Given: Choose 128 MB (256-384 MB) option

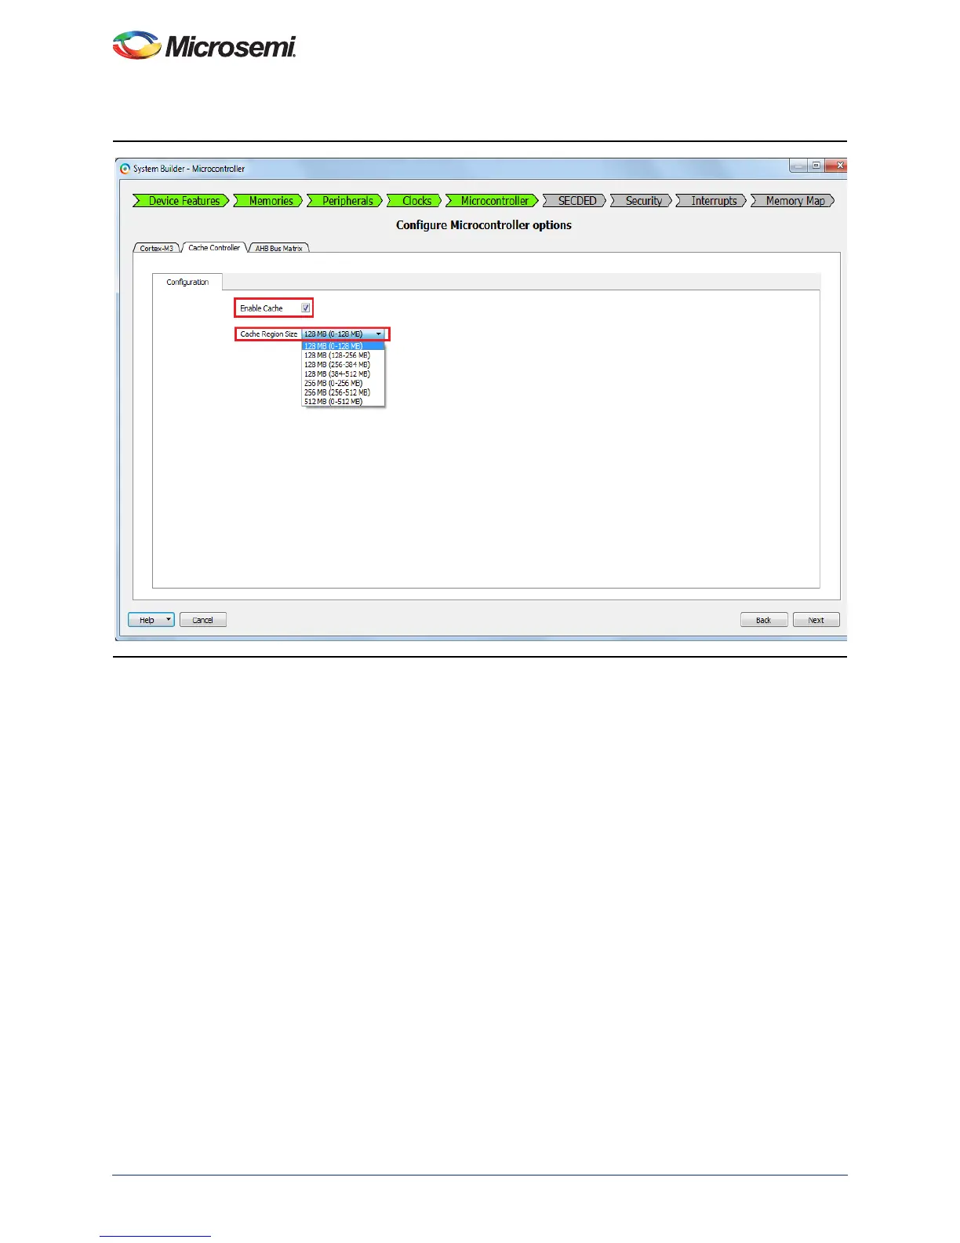Looking at the screenshot, I should pos(343,365).
